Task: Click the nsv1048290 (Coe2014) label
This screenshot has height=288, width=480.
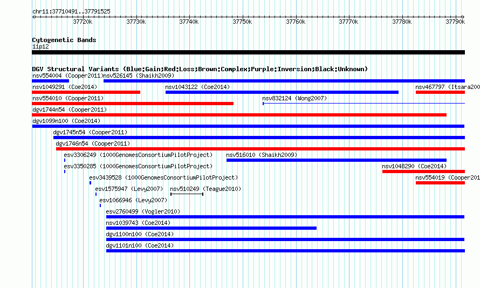Action: [x=414, y=166]
